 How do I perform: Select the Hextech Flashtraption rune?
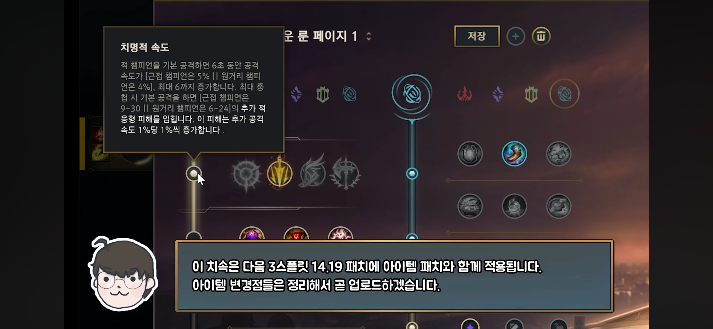click(x=470, y=154)
